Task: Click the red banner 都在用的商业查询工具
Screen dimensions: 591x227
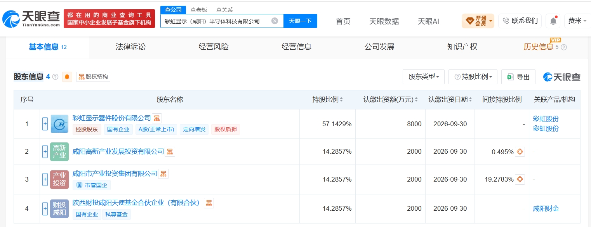Action: coord(109,19)
